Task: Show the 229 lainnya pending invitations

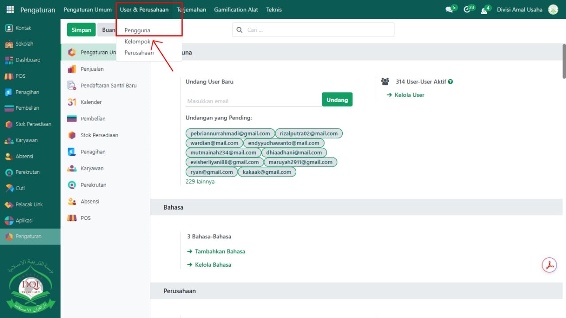Action: 200,182
